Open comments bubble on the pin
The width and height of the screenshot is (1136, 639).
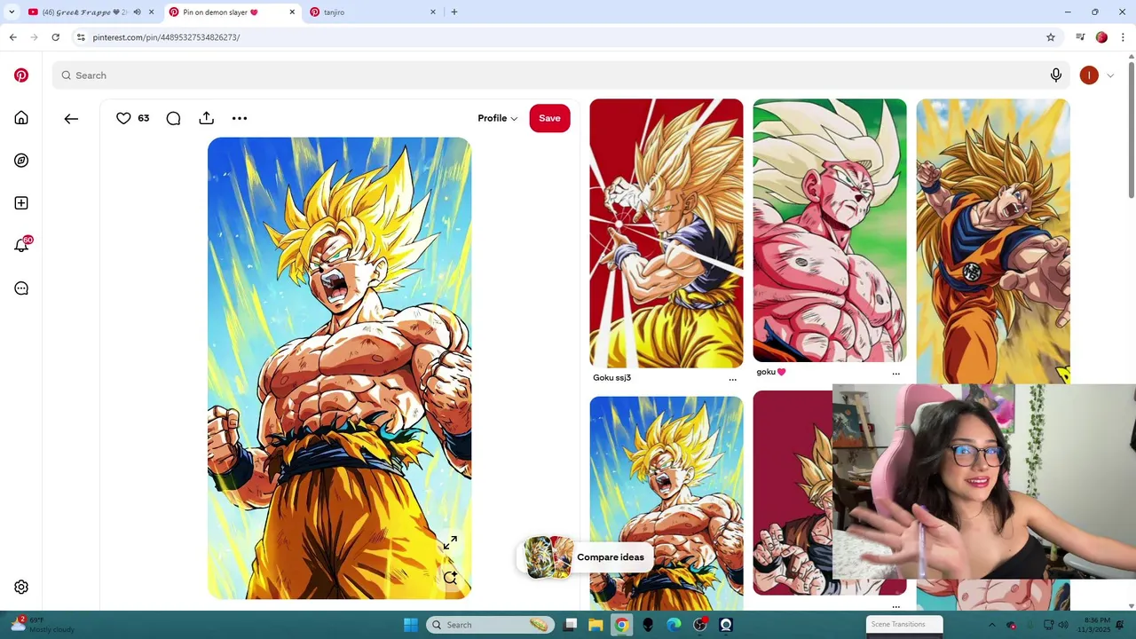173,118
